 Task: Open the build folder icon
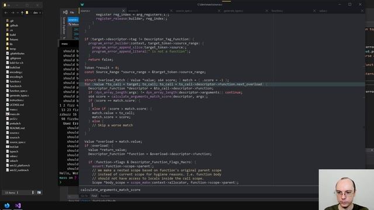8,34
